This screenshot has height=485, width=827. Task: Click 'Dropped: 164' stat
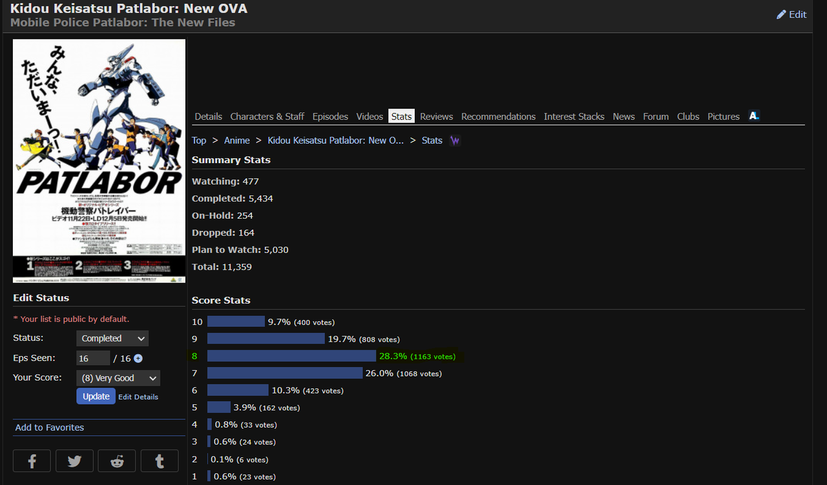[x=224, y=233]
